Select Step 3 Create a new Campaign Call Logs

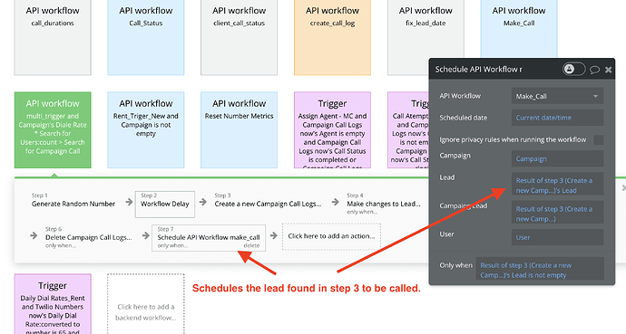pos(268,201)
